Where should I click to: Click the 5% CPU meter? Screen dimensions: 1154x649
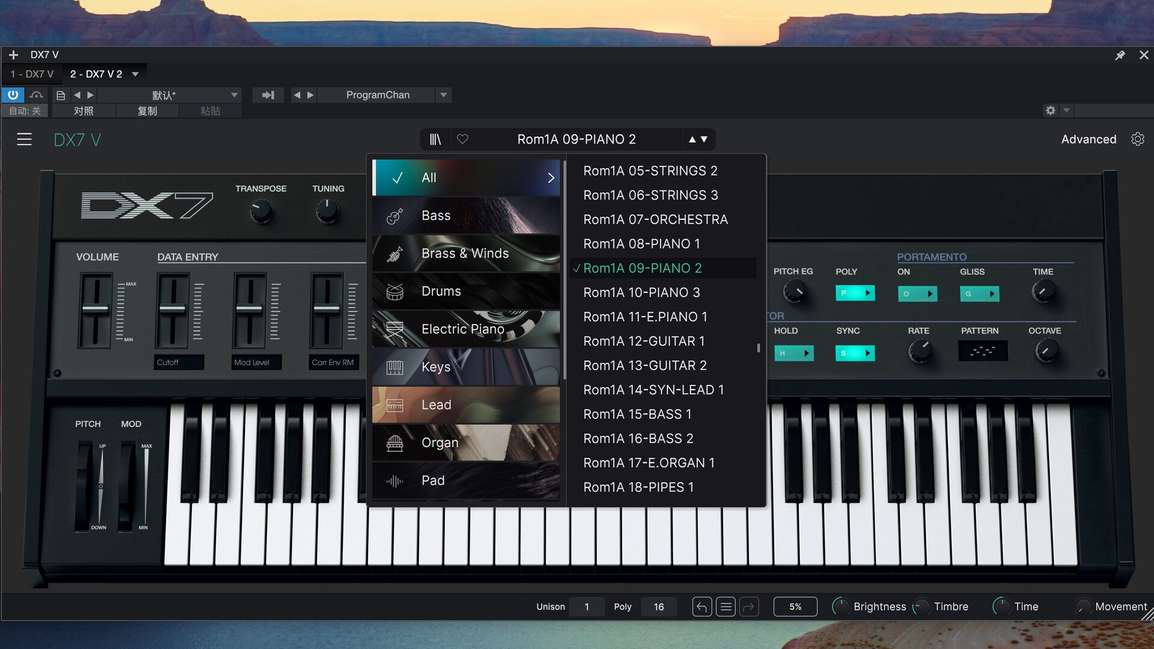tap(795, 607)
